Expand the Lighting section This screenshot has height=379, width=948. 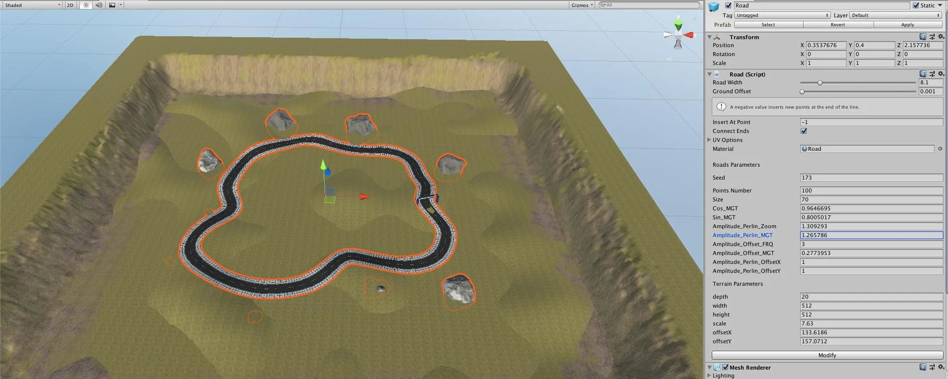coord(709,376)
